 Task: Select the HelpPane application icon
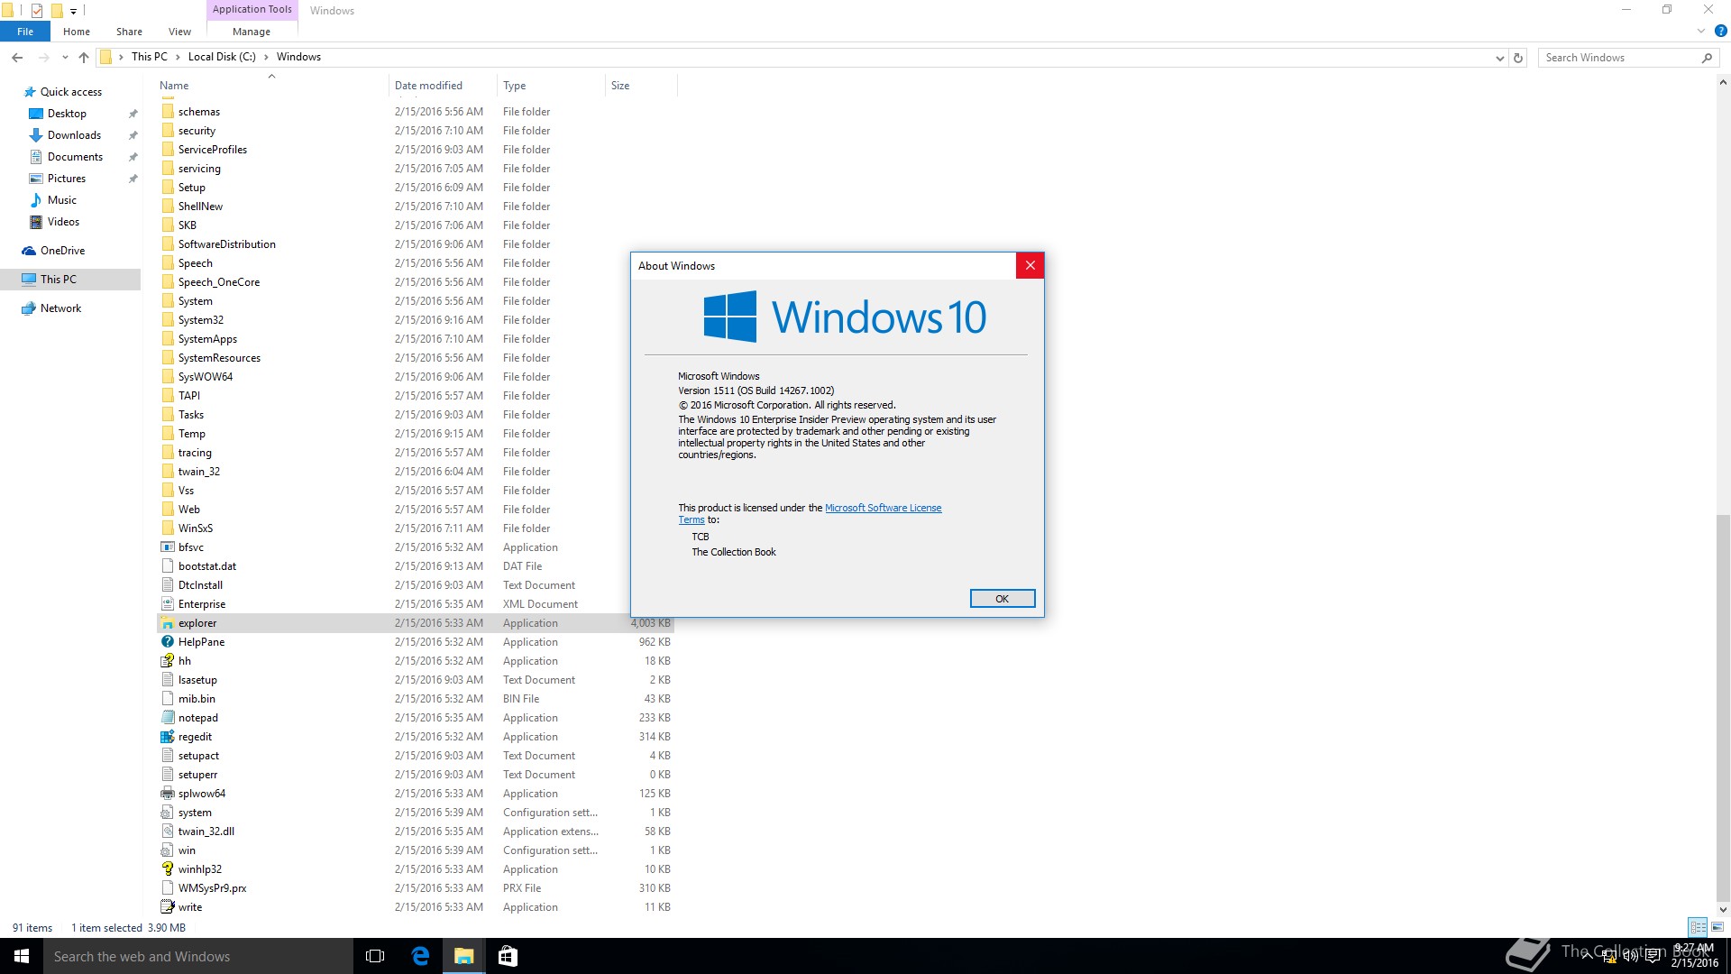click(168, 642)
